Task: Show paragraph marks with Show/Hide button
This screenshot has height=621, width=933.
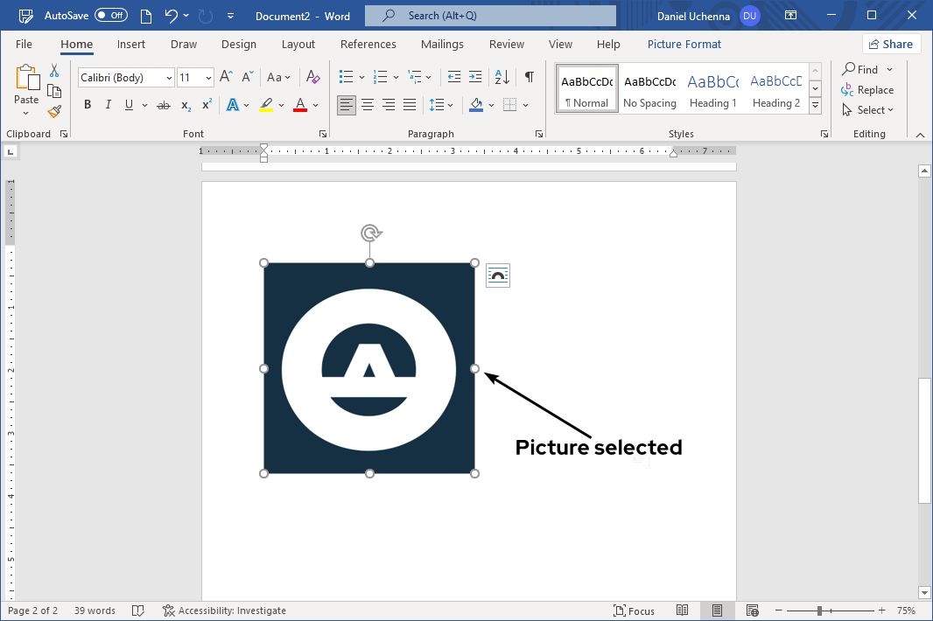Action: point(529,77)
